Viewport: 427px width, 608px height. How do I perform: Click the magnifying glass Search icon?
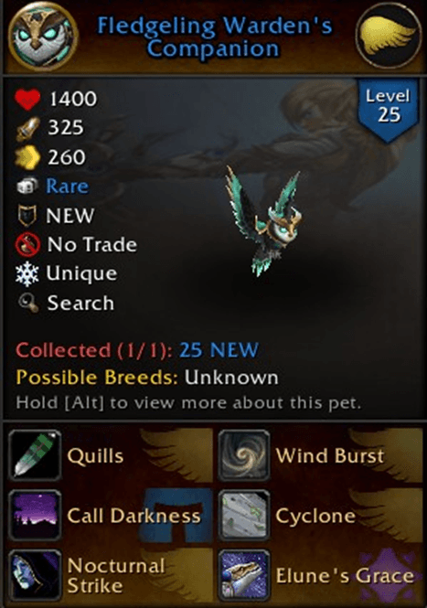pyautogui.click(x=28, y=303)
